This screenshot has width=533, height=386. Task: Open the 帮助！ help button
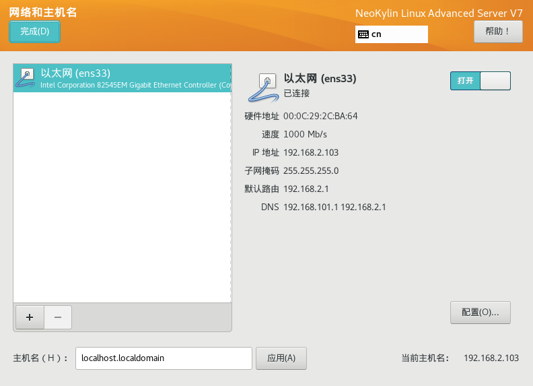click(x=498, y=32)
